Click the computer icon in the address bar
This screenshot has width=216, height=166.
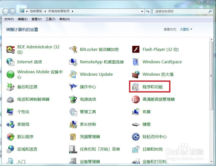tap(22, 11)
